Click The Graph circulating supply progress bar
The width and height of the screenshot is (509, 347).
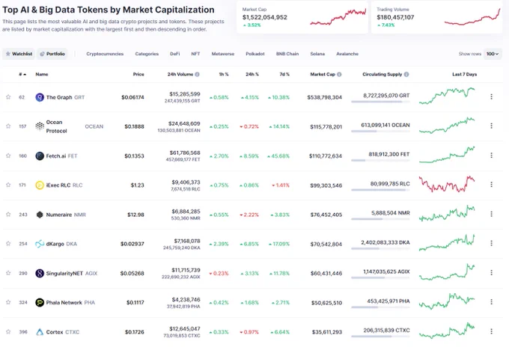(380, 102)
